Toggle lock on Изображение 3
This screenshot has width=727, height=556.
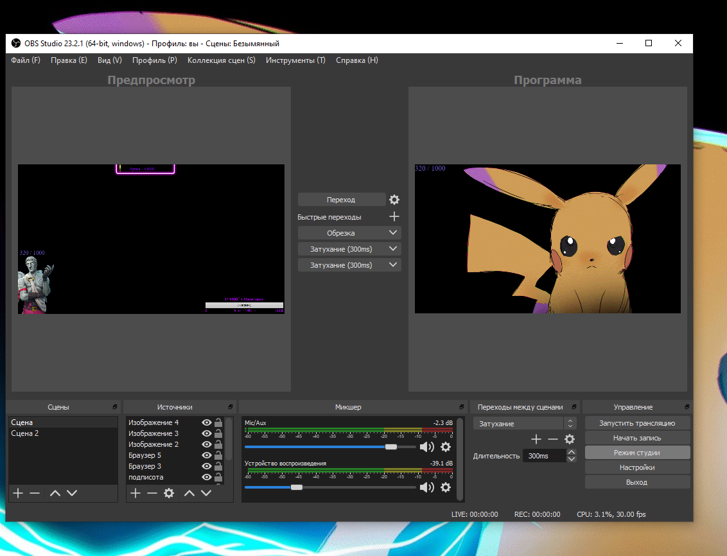point(218,433)
